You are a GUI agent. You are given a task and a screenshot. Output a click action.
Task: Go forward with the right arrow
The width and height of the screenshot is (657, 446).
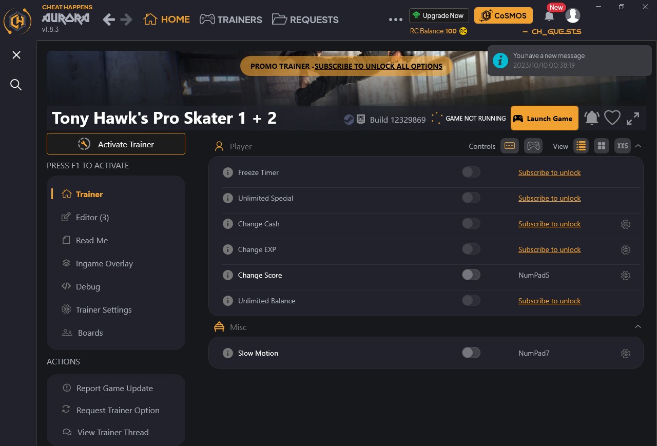tap(126, 20)
